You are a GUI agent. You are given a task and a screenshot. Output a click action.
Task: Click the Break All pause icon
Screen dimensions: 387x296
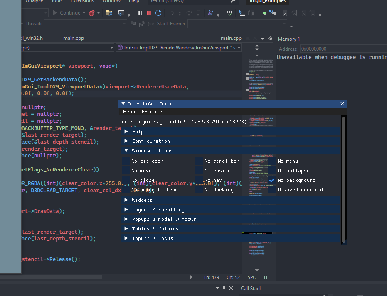(140, 12)
